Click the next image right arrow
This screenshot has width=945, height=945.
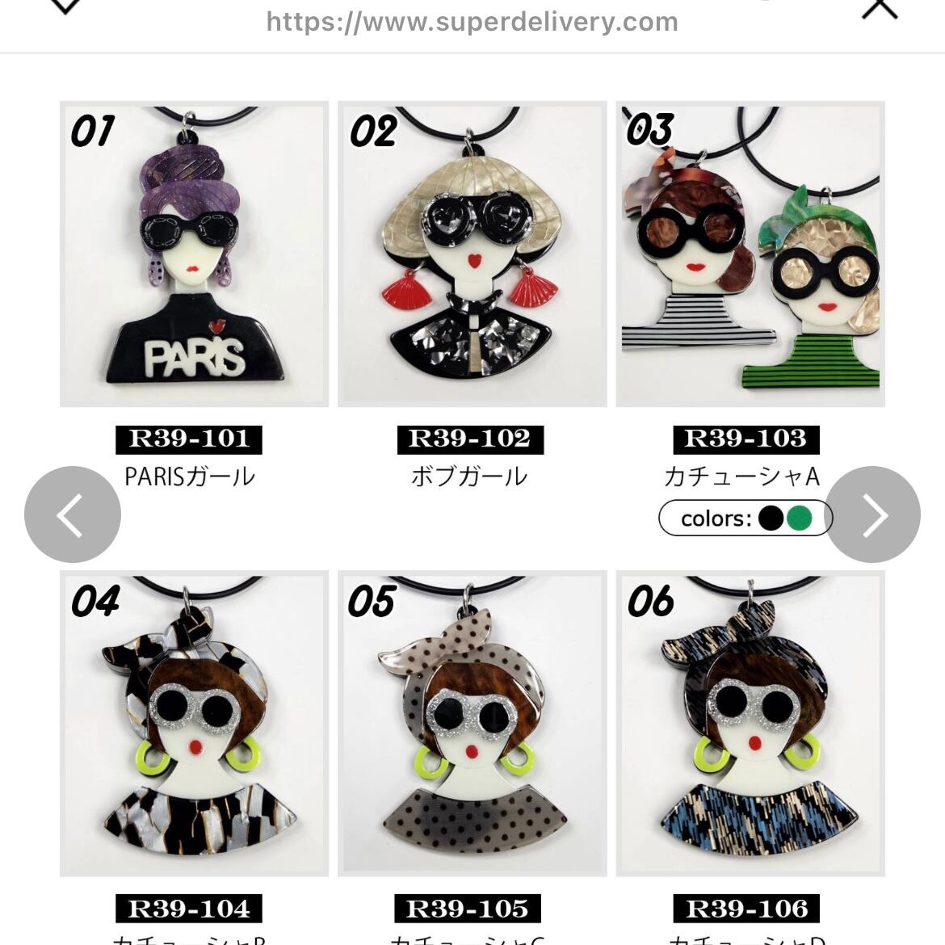(872, 514)
